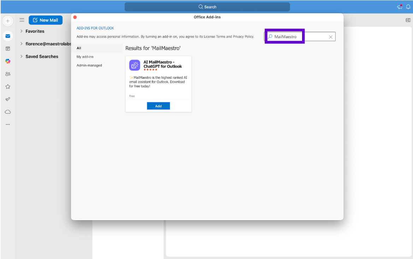The image size is (413, 259).
Task: Click the magnifier icon in add-ins search
Action: tap(270, 37)
